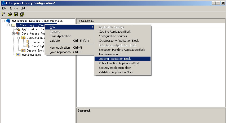Click the General description at panel bottom
This screenshot has width=226, height=123.
[84, 111]
